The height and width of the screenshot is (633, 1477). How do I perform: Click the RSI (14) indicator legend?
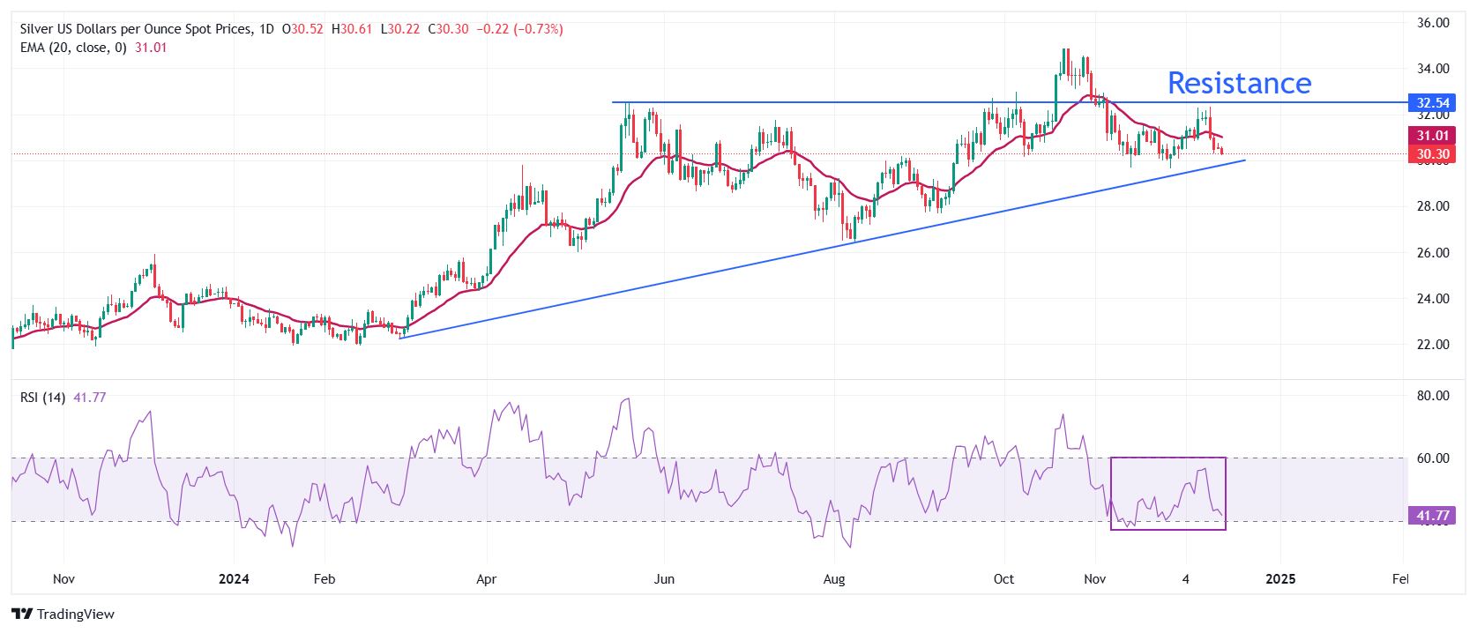click(42, 398)
